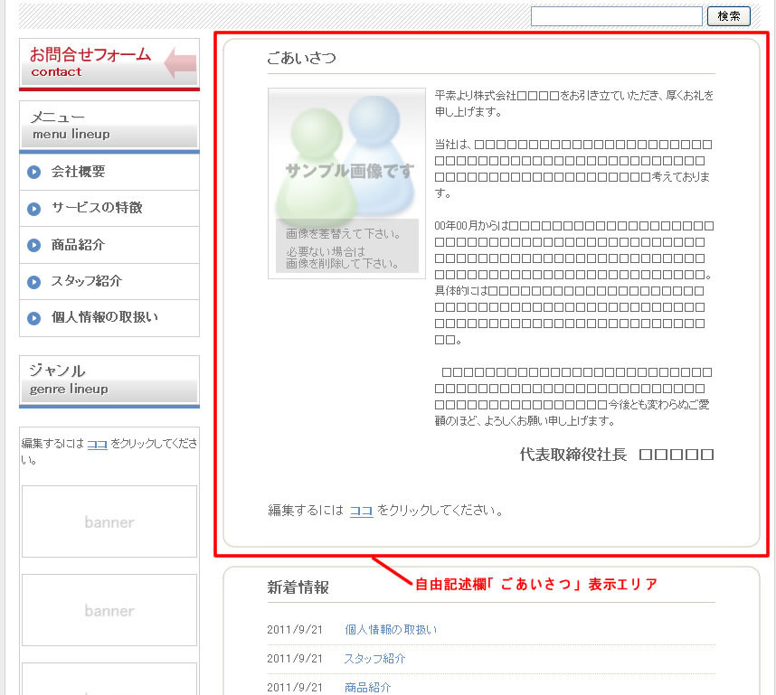This screenshot has width=776, height=695.
Task: Click inside the search input field
Action: click(x=616, y=15)
